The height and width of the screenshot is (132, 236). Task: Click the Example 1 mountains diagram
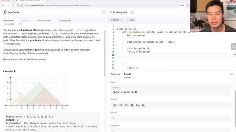[x=36, y=93]
